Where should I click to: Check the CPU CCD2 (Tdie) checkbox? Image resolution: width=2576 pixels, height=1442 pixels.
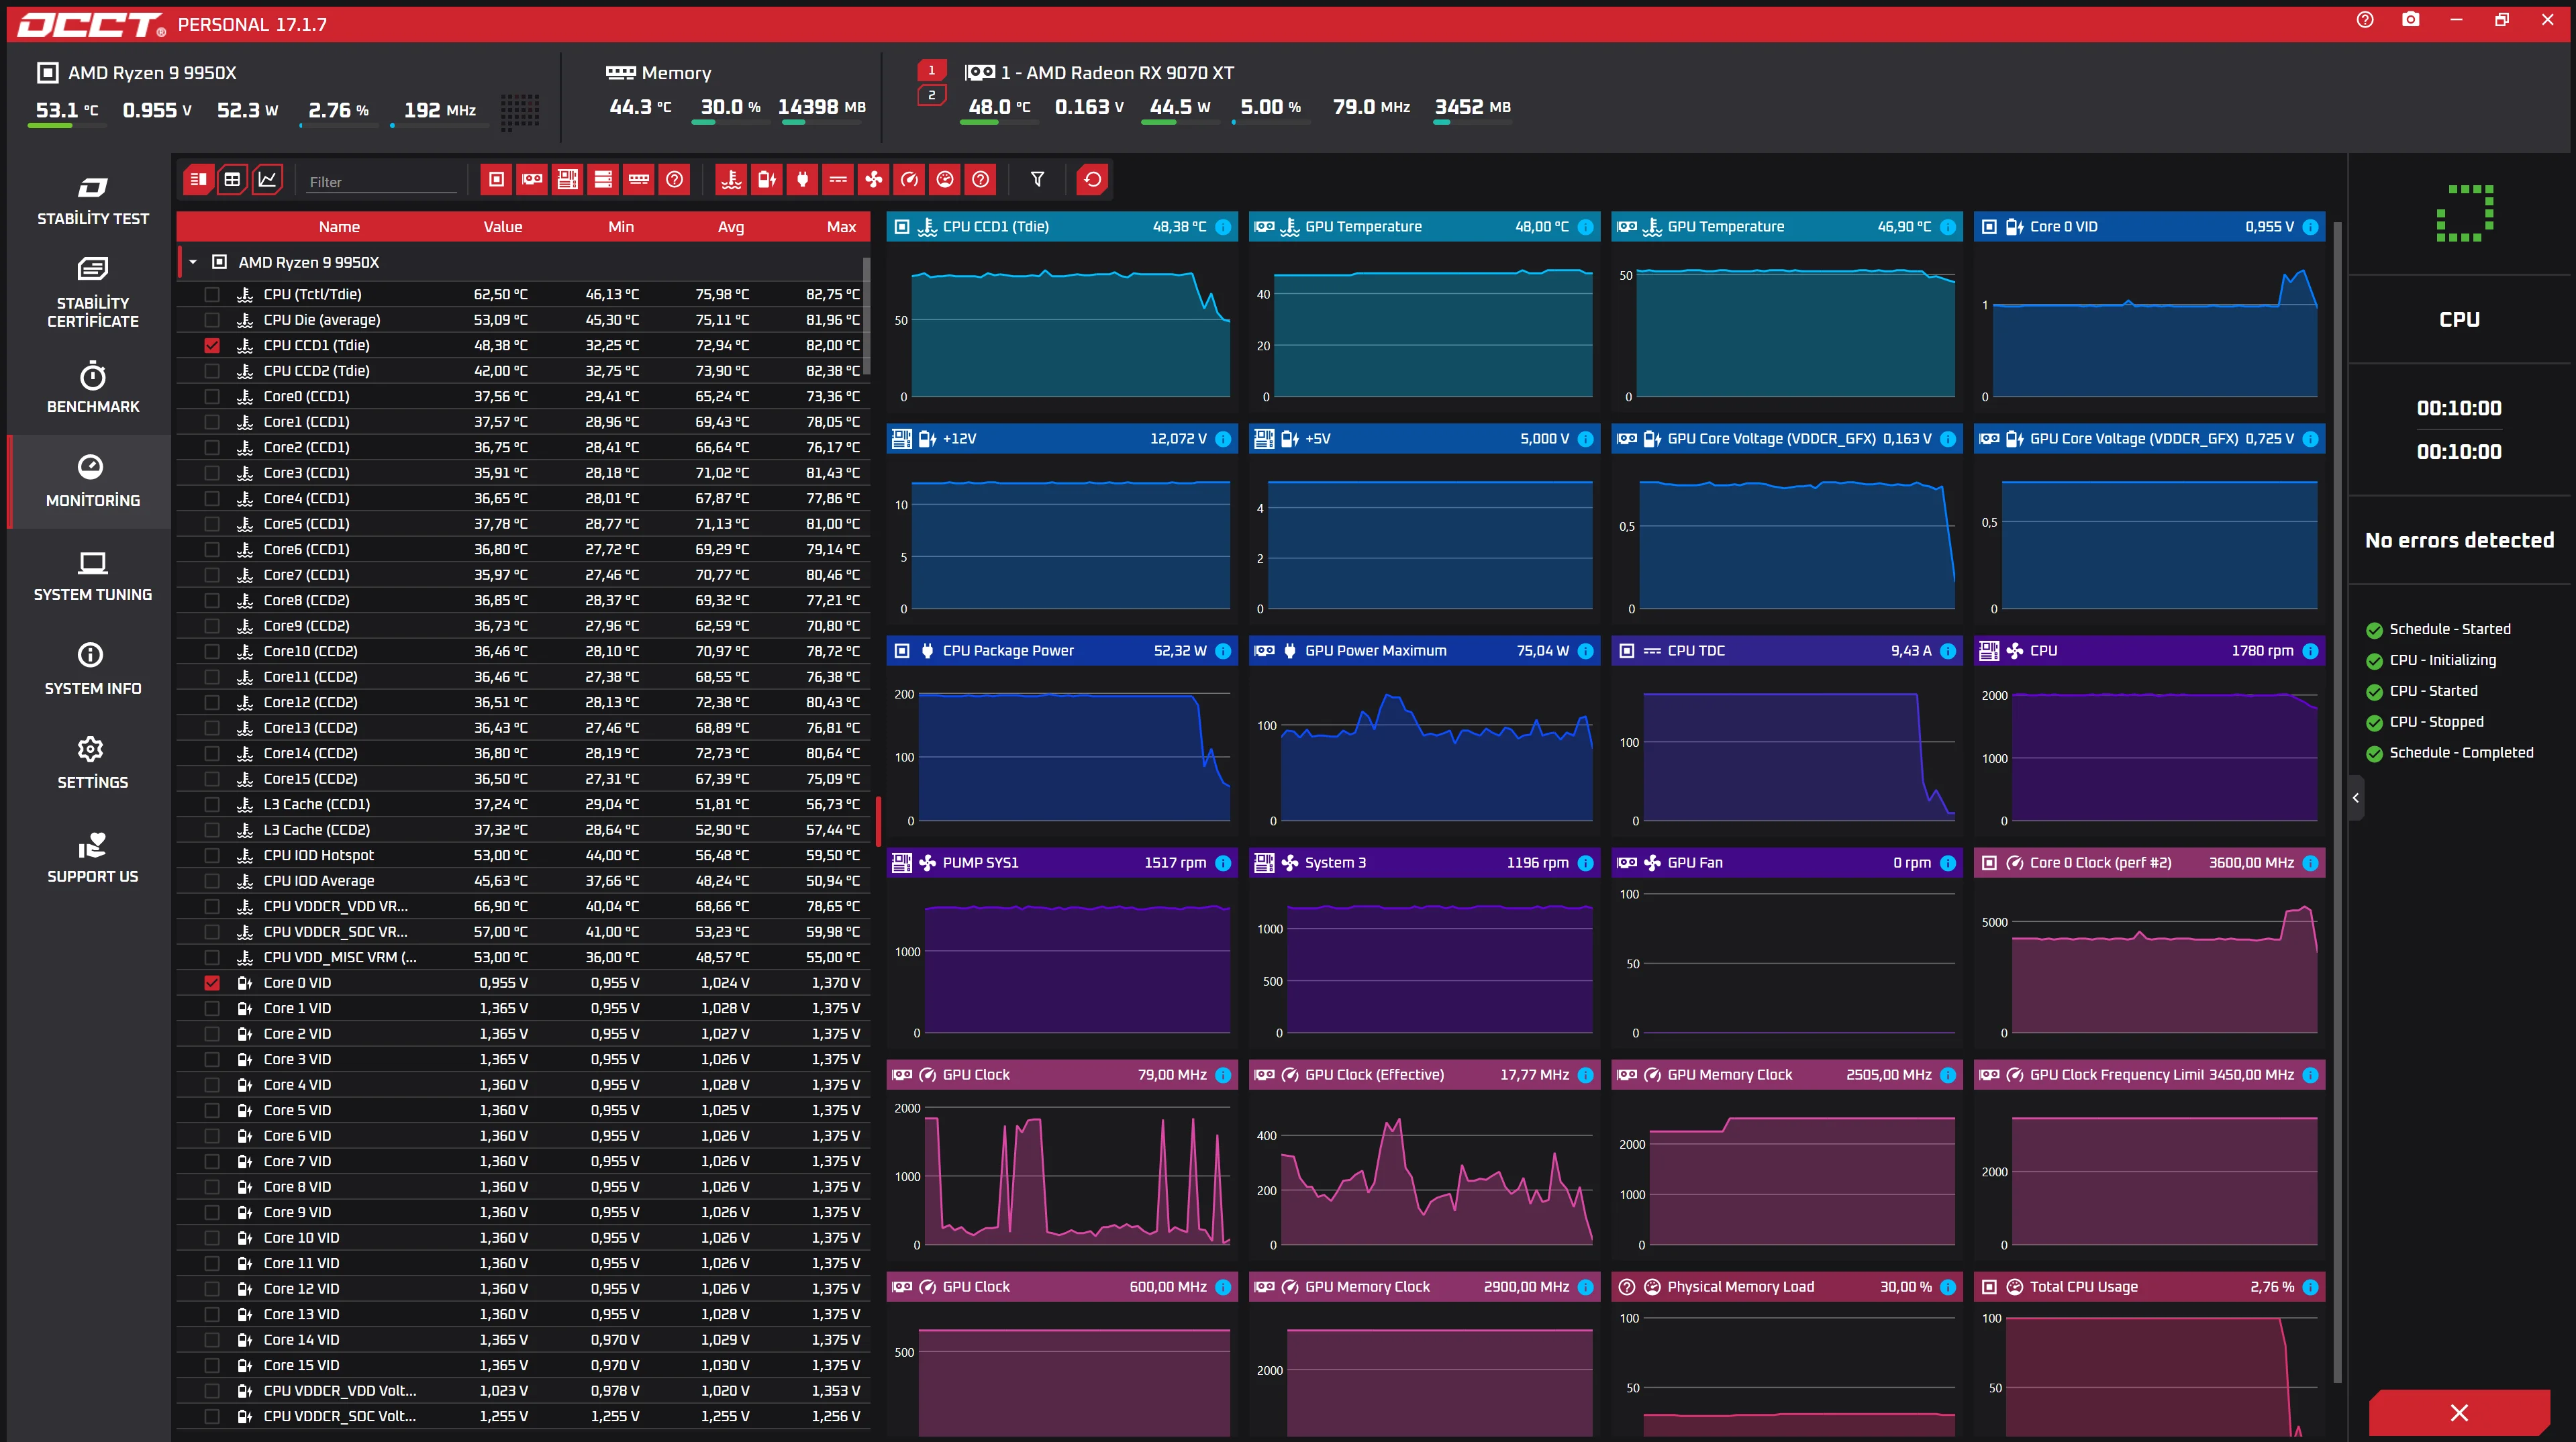[212, 371]
